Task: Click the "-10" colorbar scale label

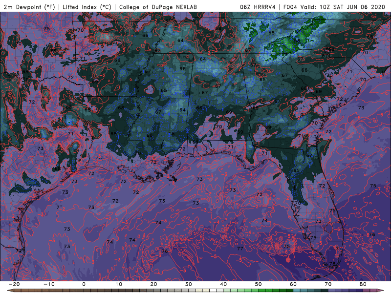Action: [x=49, y=284]
